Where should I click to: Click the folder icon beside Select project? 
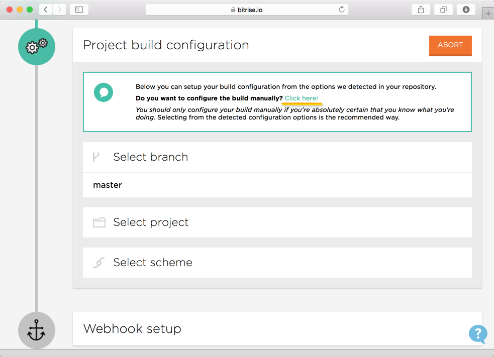[x=98, y=222]
